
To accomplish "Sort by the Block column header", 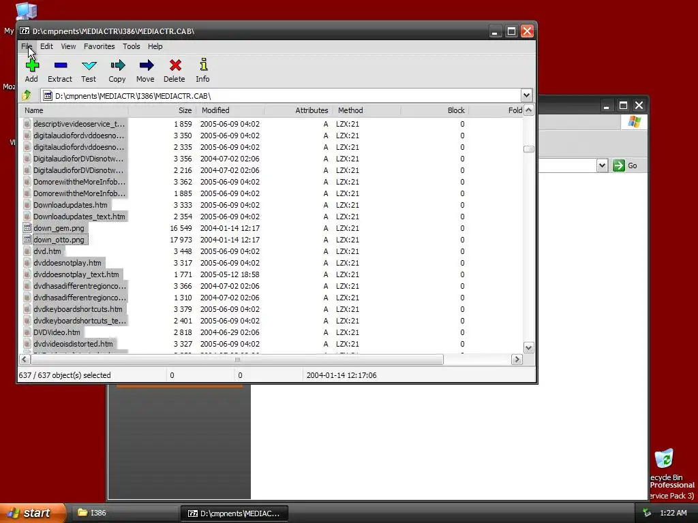I will pyautogui.click(x=434, y=110).
